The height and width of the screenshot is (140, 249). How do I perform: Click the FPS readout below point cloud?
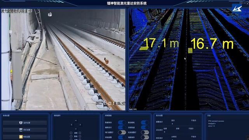point(133,109)
